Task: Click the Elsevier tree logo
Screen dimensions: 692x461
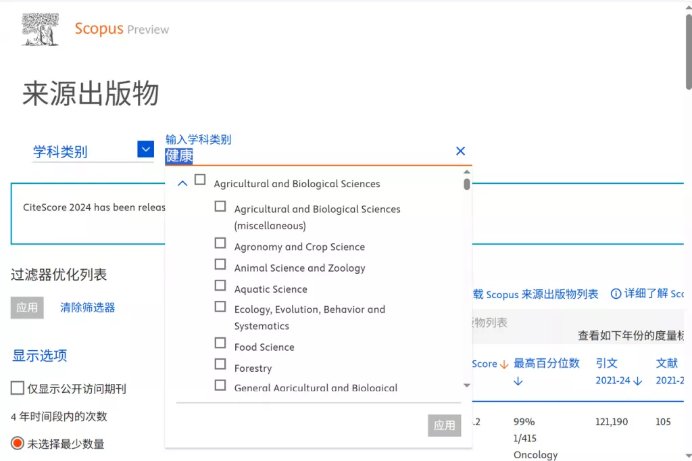Action: click(x=40, y=29)
